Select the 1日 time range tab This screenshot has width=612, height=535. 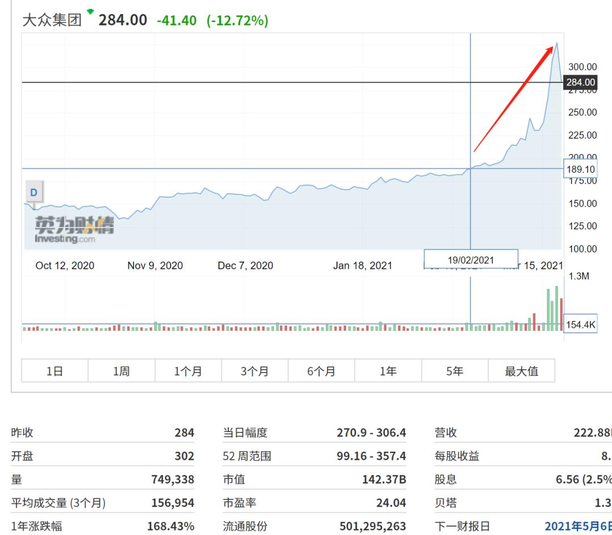pyautogui.click(x=54, y=371)
